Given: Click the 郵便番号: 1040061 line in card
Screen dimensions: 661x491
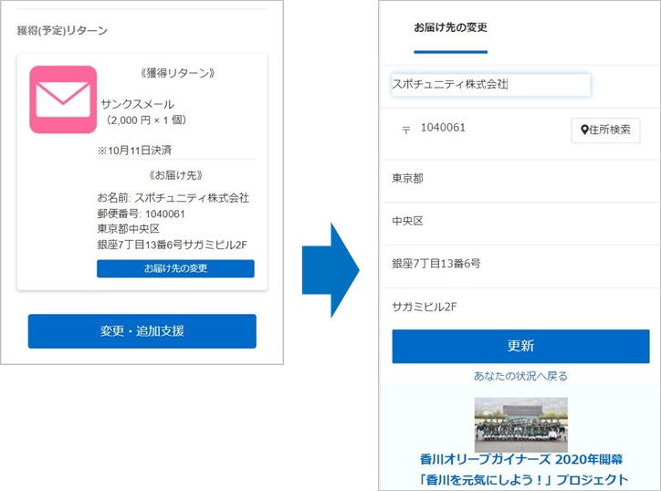Looking at the screenshot, I should [x=142, y=214].
